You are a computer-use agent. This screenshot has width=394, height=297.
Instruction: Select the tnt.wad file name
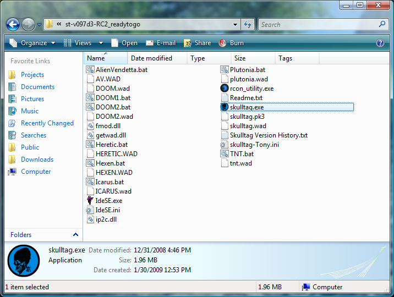240,163
